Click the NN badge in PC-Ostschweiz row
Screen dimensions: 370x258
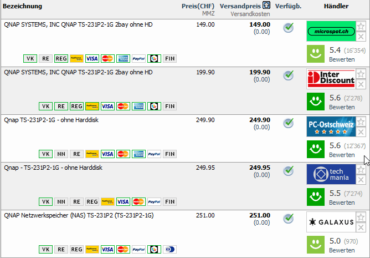click(x=61, y=154)
